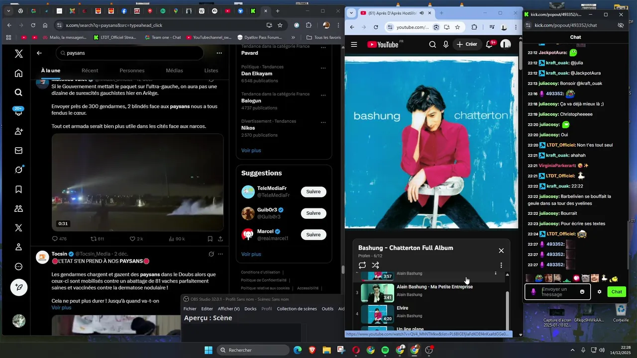Compose a new post in X
The height and width of the screenshot is (358, 637).
pyautogui.click(x=19, y=288)
